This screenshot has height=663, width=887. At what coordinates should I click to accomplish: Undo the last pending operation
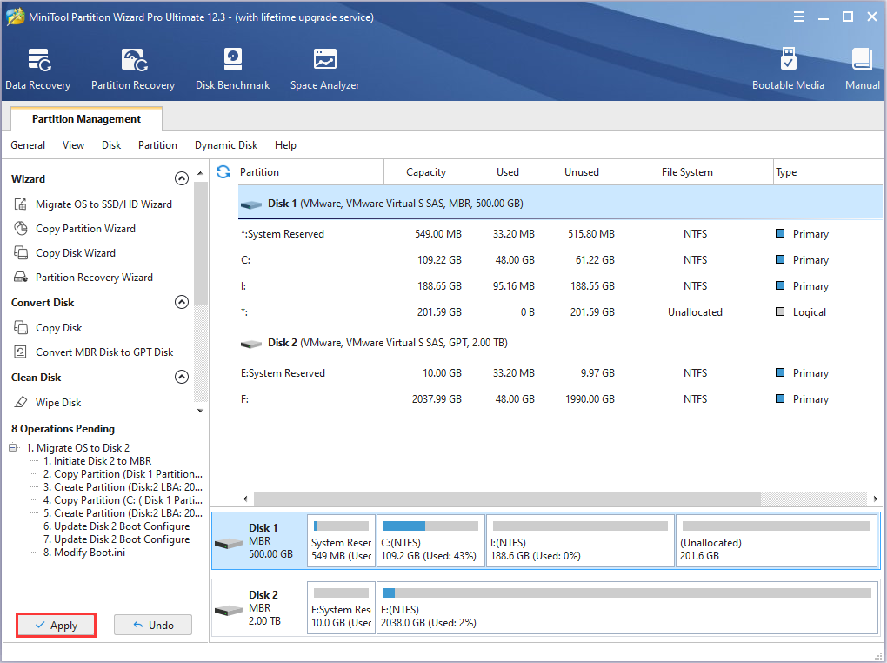(x=153, y=625)
